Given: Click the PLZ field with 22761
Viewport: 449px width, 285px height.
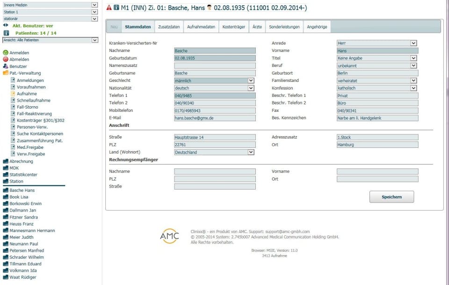Looking at the screenshot, I should click(x=215, y=145).
